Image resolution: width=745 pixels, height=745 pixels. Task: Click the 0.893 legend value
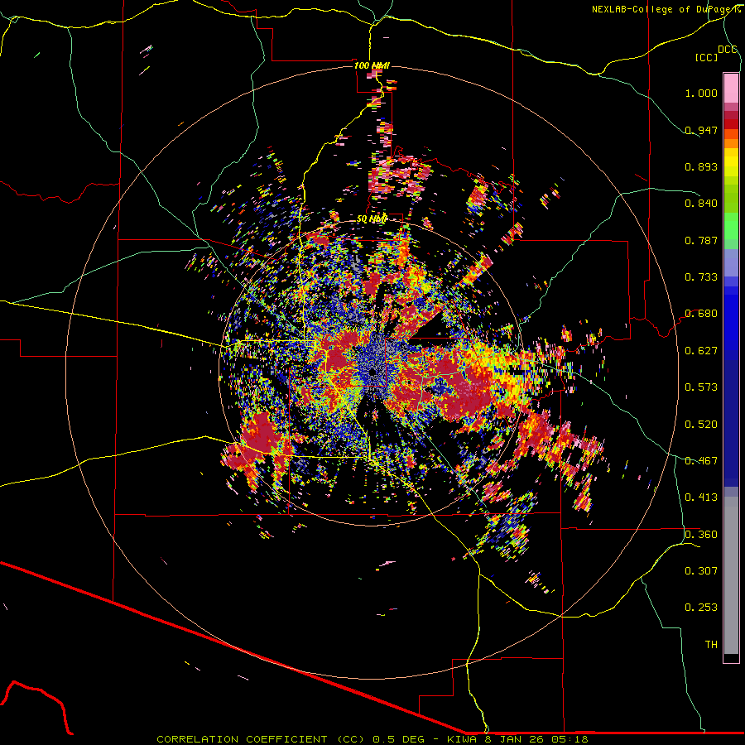point(701,166)
